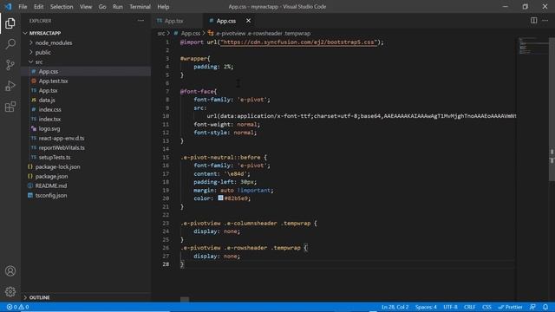Screen dimensions: 555x312
Task: Open index.css in the explorer
Action: click(50, 110)
